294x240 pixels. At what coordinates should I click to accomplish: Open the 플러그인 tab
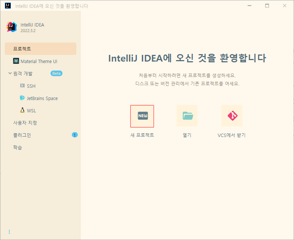tap(40, 135)
